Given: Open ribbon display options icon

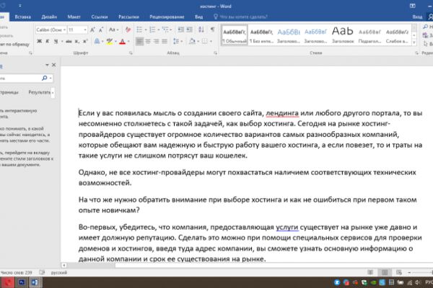Looking at the screenshot, I should 413,6.
